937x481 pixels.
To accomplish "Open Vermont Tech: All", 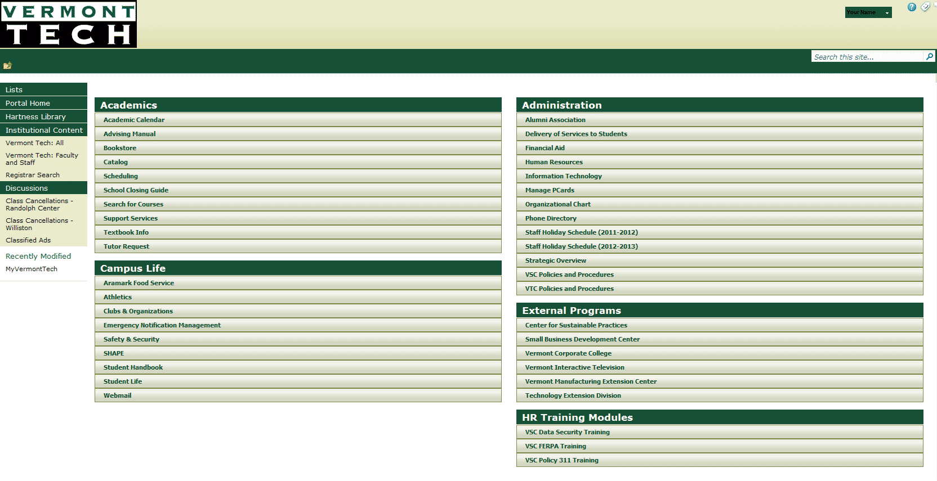I will click(x=35, y=143).
